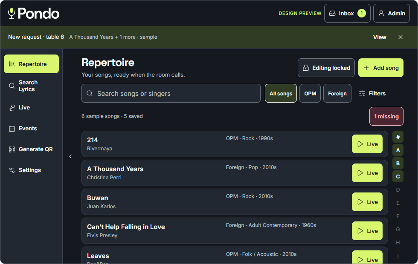Viewport: 418px width, 264px height.
Task: Click the 6 sample songs · 5 saved text
Action: [112, 116]
